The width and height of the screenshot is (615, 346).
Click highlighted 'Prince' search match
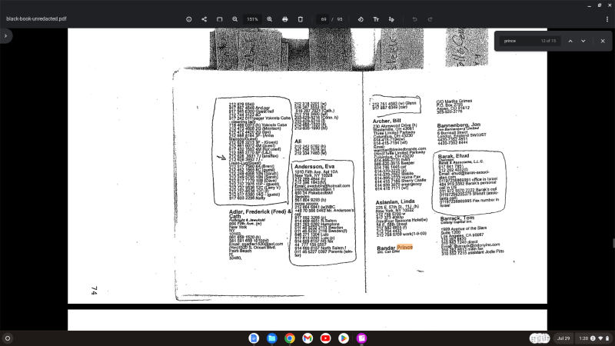405,247
